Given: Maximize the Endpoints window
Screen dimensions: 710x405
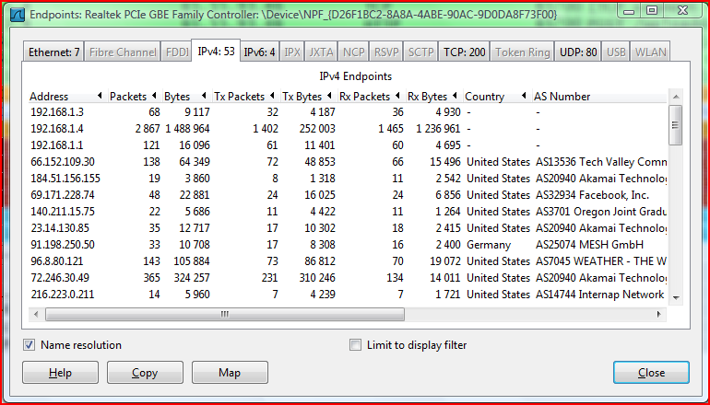Looking at the screenshot, I should pos(651,10).
